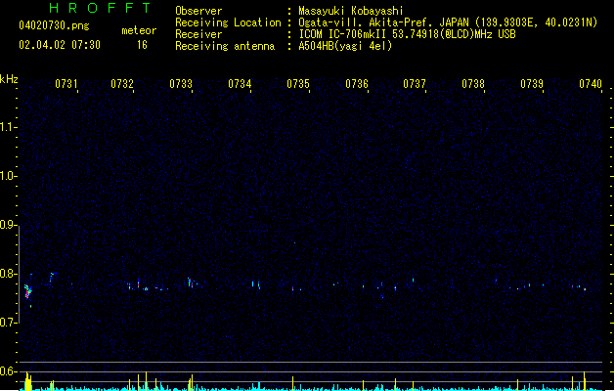Image resolution: width=615 pixels, height=391 pixels.
Task: Click the Receiving Location label
Action: [x=228, y=22]
